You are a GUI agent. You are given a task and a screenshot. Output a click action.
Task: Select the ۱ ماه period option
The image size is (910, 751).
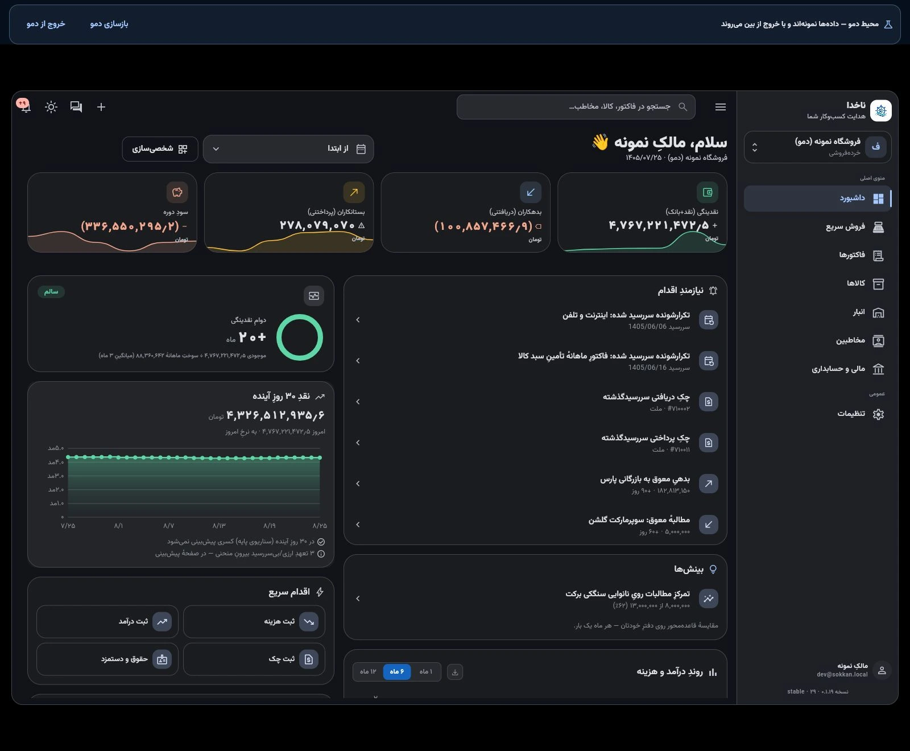[426, 672]
